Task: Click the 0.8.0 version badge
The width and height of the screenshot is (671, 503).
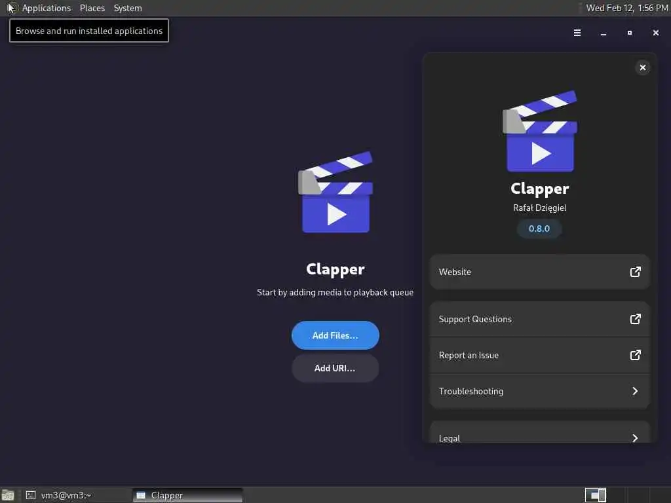Action: click(x=539, y=229)
